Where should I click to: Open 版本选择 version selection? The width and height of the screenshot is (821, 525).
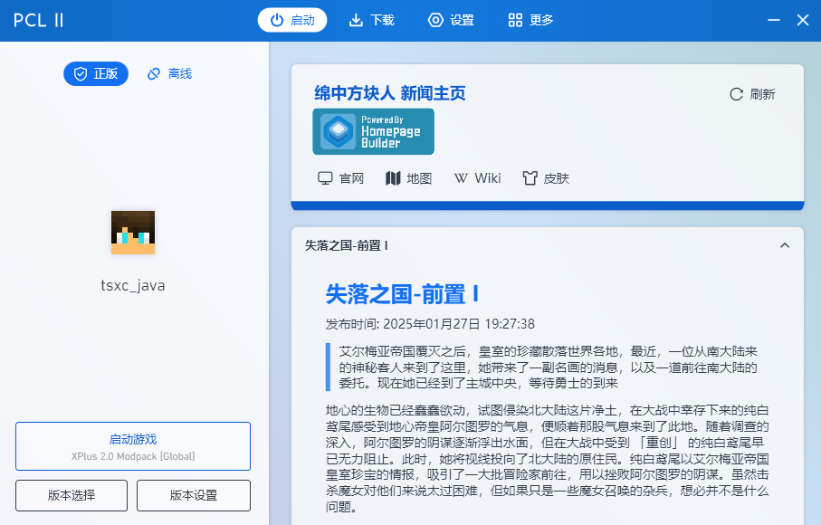pos(72,495)
